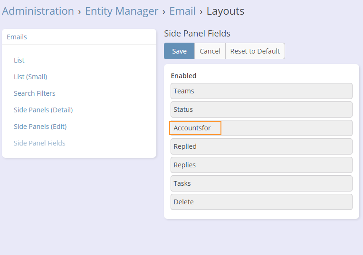Viewport: 363px width, 255px height.
Task: Choose the Replies field item
Action: [261, 165]
